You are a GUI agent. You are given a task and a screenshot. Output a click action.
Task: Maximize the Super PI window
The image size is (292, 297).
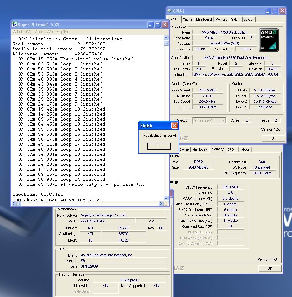[x=158, y=25]
